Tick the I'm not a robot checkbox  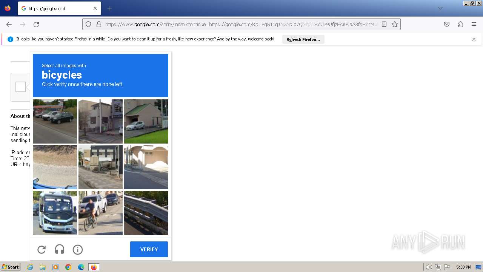(21, 87)
